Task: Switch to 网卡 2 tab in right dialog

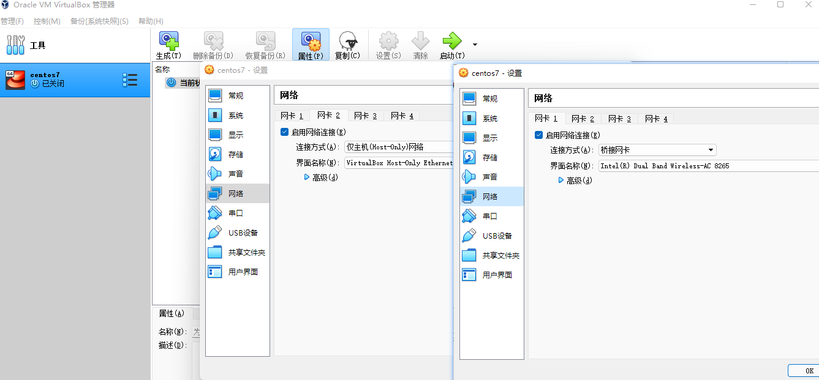Action: click(583, 119)
